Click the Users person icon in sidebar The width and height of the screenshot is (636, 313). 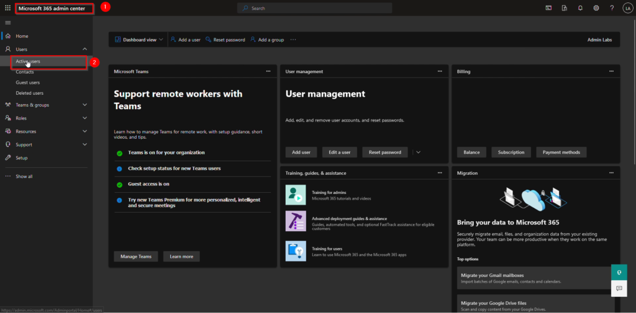[x=7, y=50]
